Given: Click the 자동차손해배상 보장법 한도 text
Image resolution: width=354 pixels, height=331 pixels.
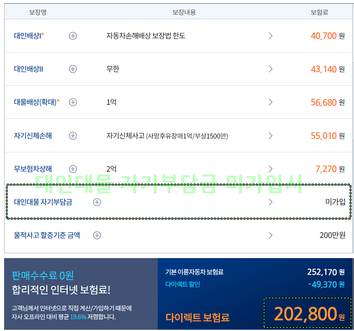Looking at the screenshot, I should [x=146, y=36].
